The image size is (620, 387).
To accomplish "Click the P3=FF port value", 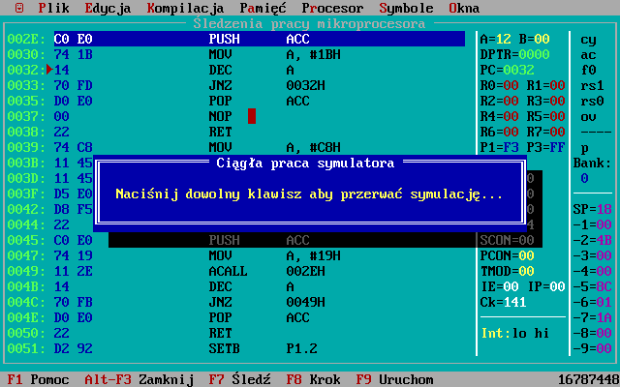I will [546, 147].
